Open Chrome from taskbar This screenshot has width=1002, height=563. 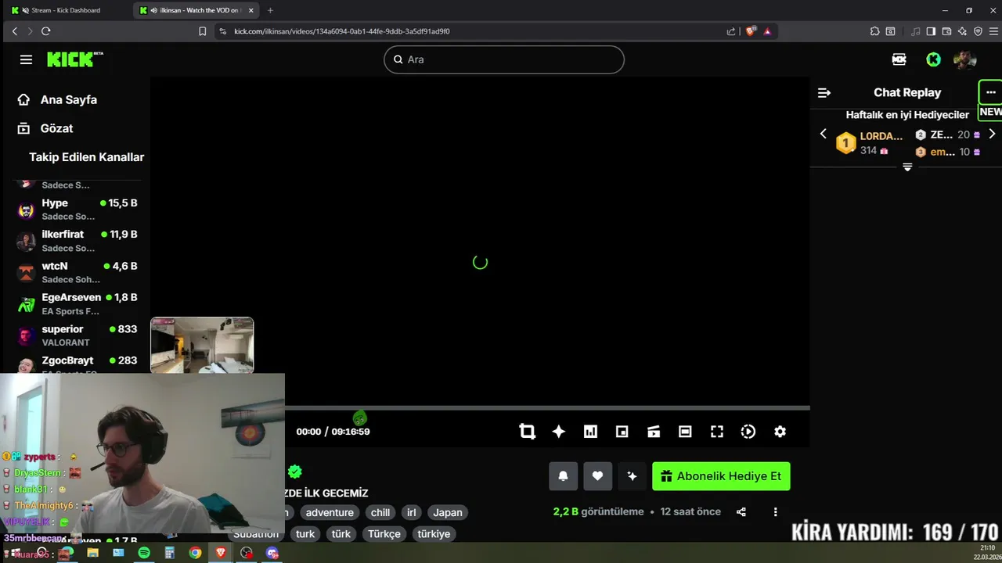pyautogui.click(x=195, y=553)
